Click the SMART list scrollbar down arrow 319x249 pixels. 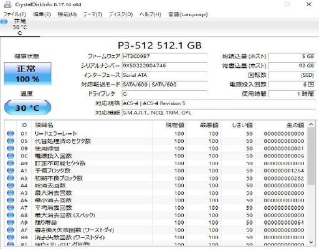[x=311, y=242]
